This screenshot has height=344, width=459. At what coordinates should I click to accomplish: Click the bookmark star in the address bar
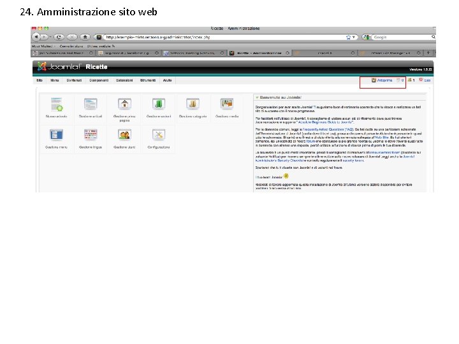coord(348,37)
